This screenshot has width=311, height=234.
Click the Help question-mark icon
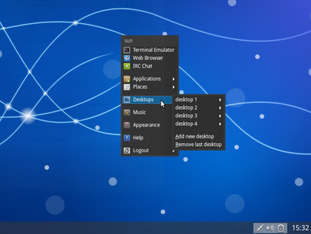tap(127, 138)
